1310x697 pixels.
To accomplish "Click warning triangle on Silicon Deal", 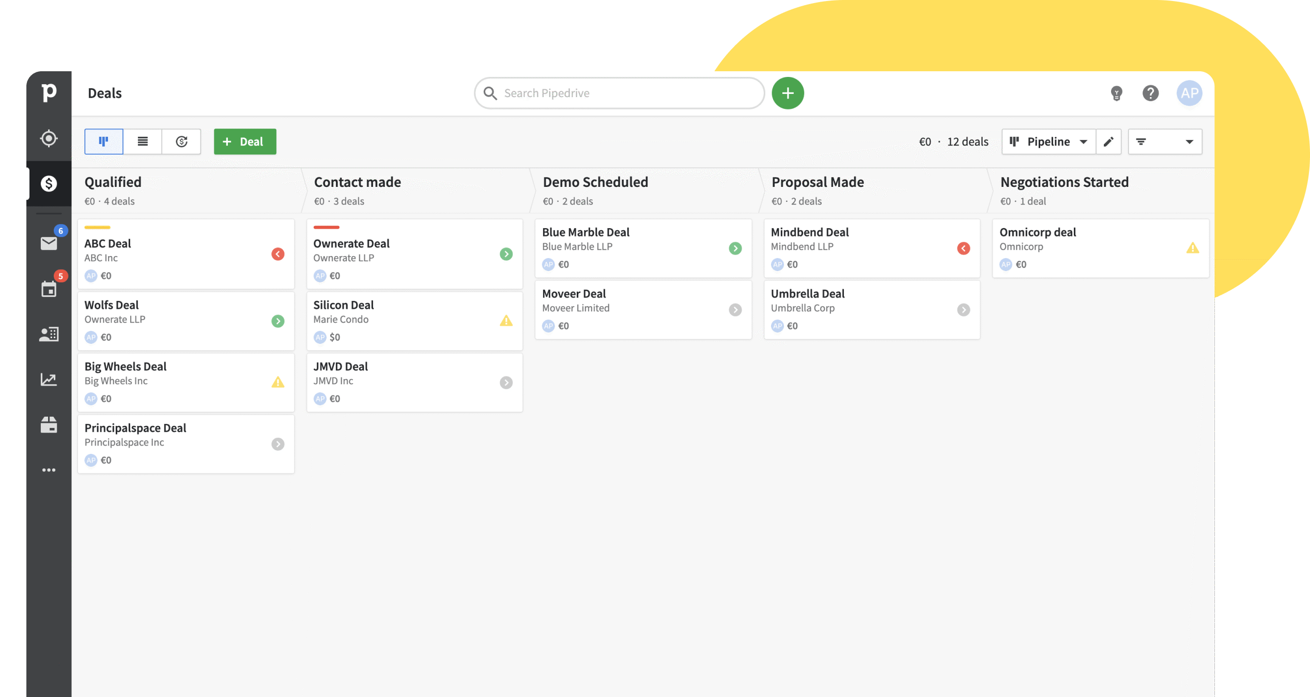I will pos(506,321).
